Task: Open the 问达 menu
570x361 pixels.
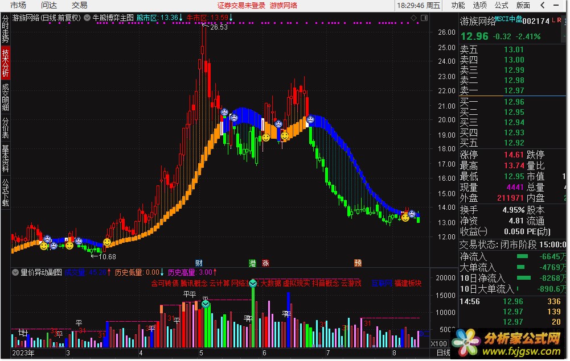Action: coord(49,6)
